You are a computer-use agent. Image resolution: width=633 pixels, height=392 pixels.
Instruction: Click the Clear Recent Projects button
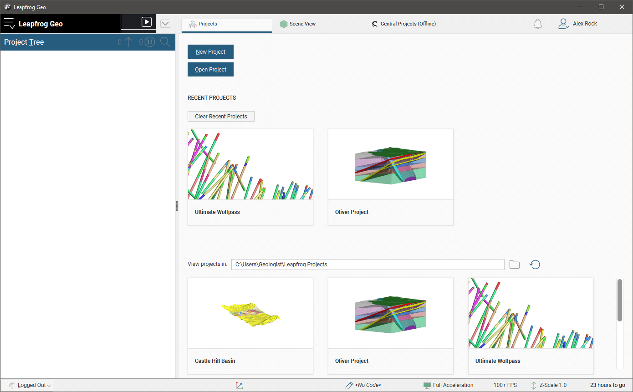(221, 117)
